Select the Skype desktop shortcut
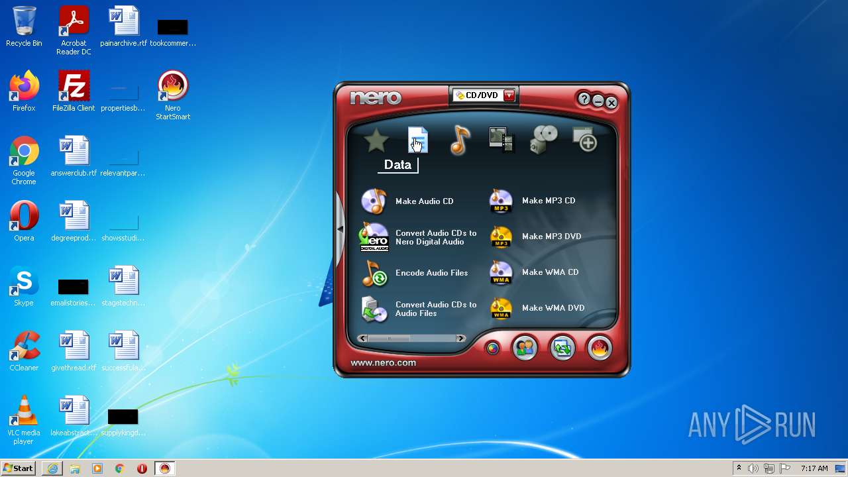848x477 pixels. [x=24, y=286]
